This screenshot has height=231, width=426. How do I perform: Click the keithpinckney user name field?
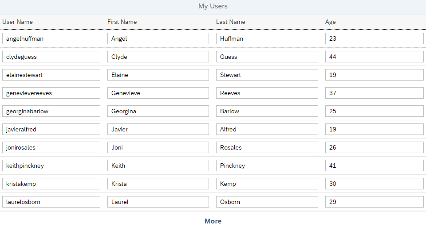click(x=51, y=166)
